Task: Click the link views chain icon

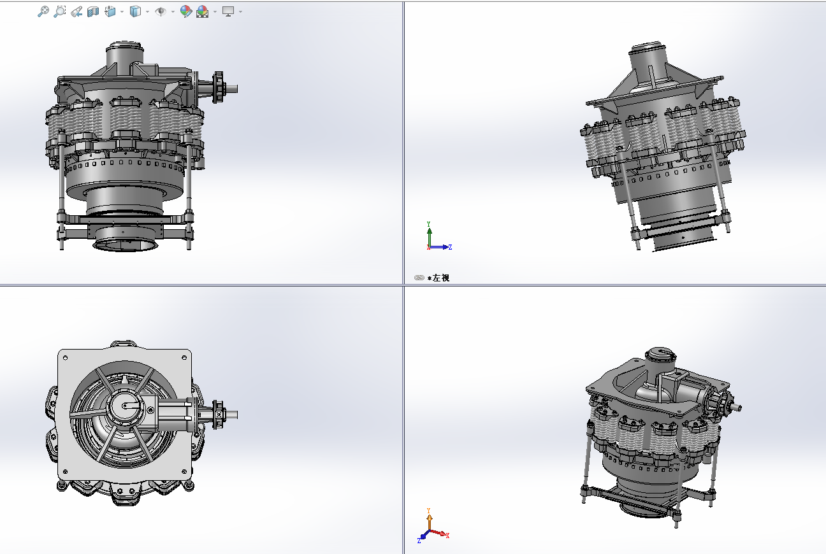Action: point(419,278)
